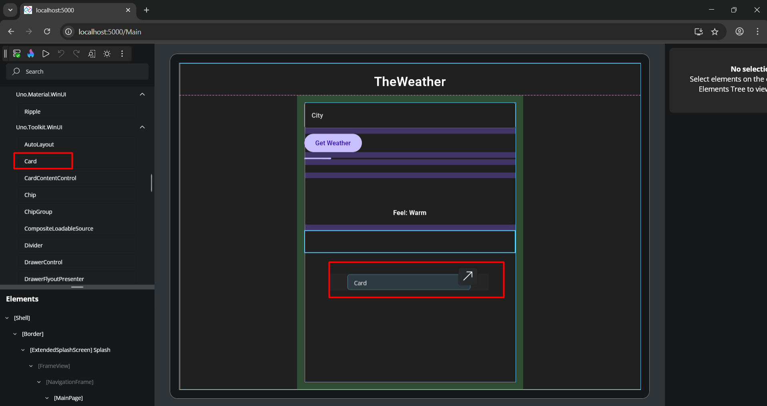Select the [ExtendedSplashScreen] Splash element
This screenshot has height=406, width=767.
70,350
